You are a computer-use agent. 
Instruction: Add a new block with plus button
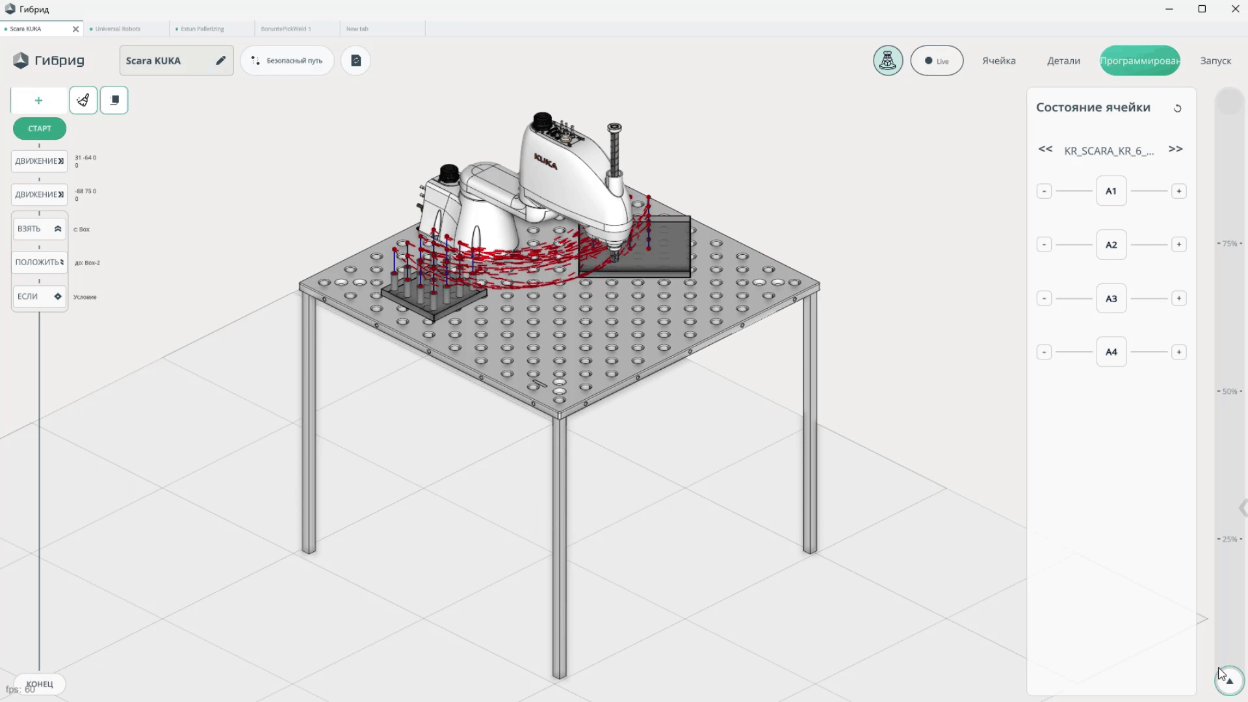point(38,100)
